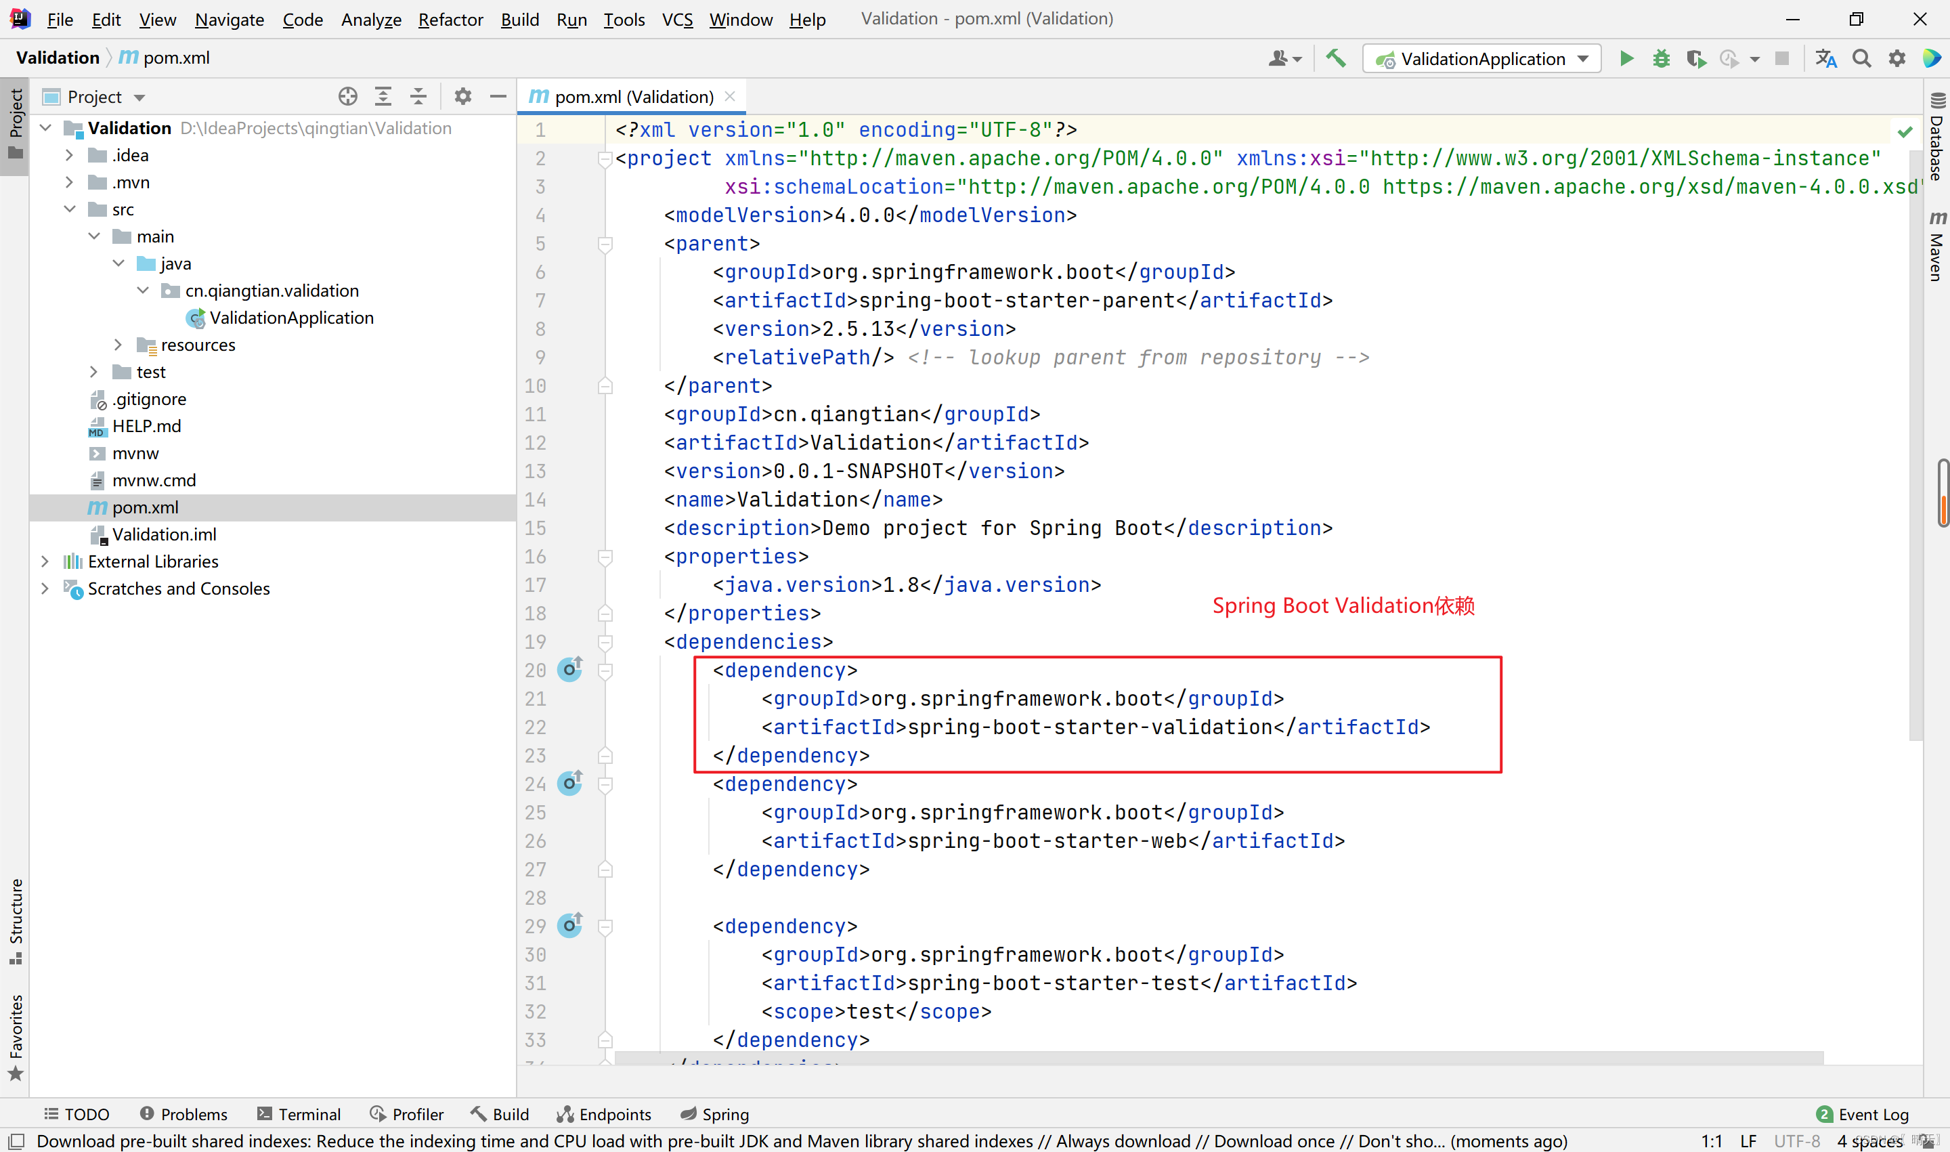Open the Refactor menu
Screen dimensions: 1950x1152
coord(450,20)
